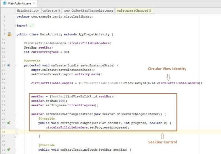The height and width of the screenshot is (154, 221).
Task: Select the new OnSeekBarChangeListener breadcrumb
Action: pyautogui.click(x=89, y=11)
